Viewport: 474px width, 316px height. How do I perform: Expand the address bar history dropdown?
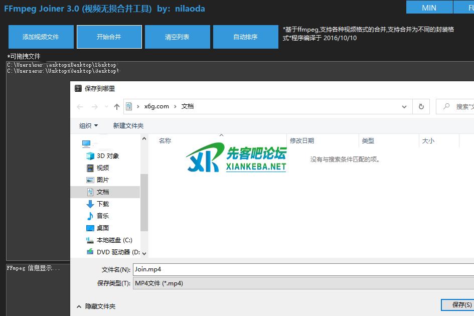pos(404,107)
